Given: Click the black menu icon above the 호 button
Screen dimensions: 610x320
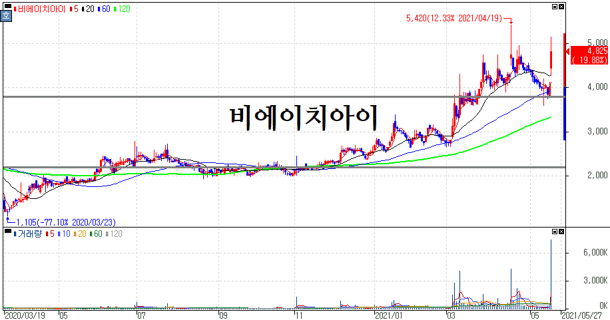Looking at the screenshot, I should click(x=7, y=7).
